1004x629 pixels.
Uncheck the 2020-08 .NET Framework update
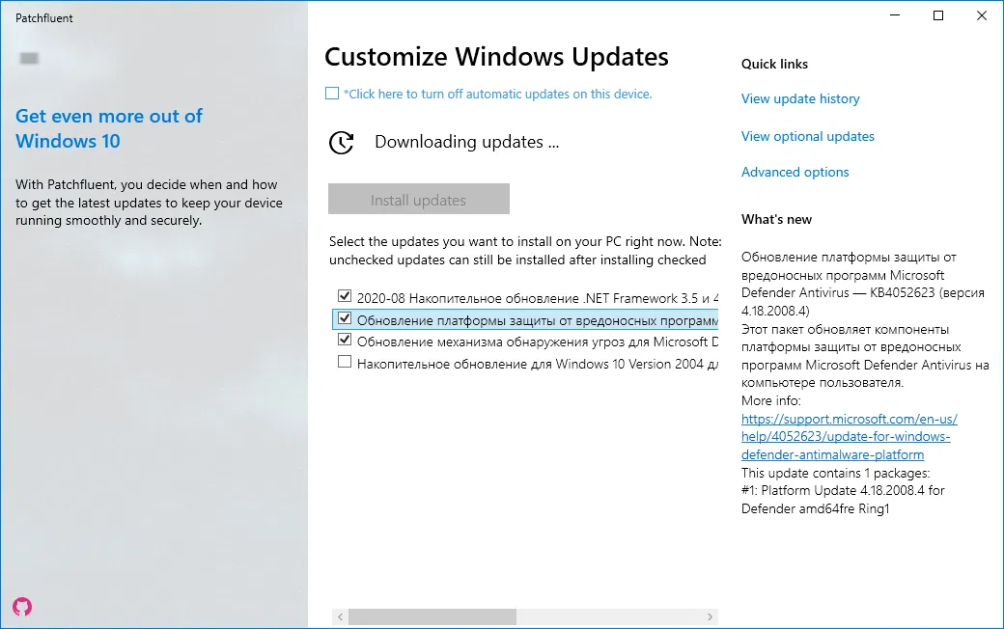tap(345, 296)
